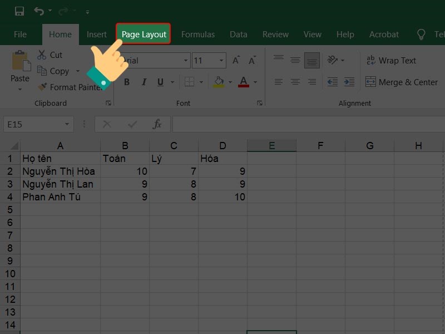Click the Paste clipboard icon
Screen dimensions: 445x334
click(21, 61)
